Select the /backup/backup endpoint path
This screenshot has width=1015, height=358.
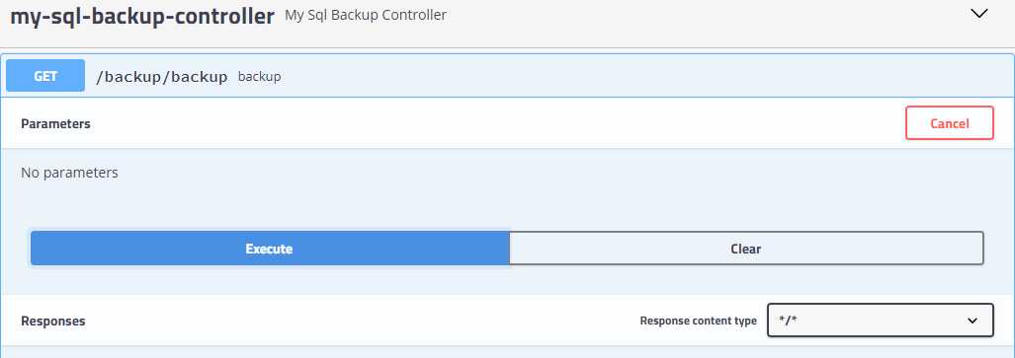pyautogui.click(x=161, y=77)
